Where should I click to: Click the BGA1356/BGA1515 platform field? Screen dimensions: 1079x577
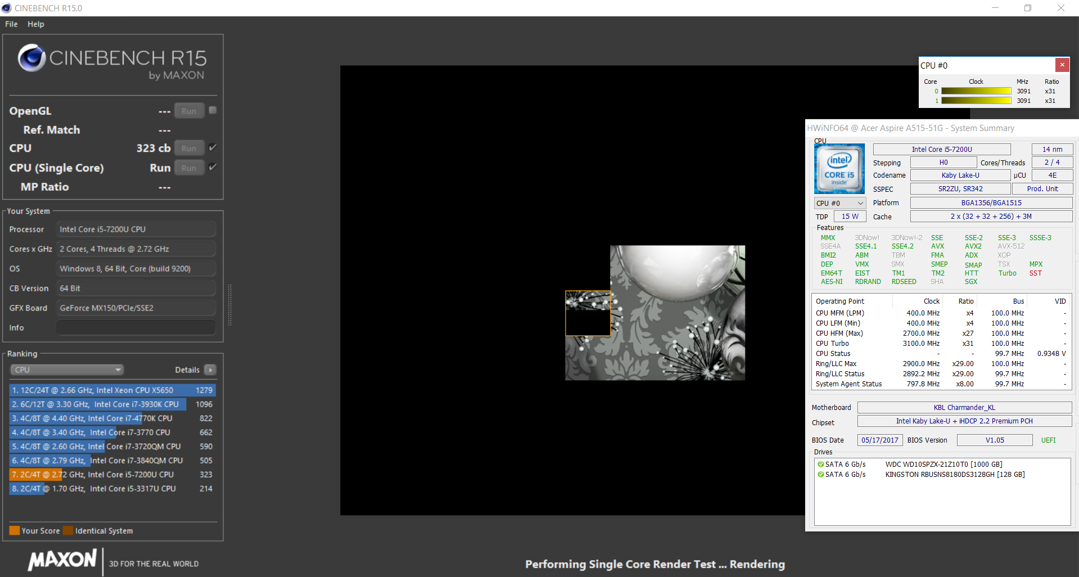pyautogui.click(x=991, y=202)
